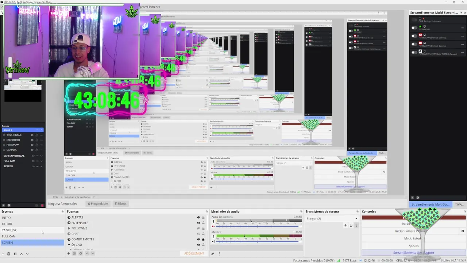
Task: Unlock the COMBO EMOTES source
Action: 203,239
